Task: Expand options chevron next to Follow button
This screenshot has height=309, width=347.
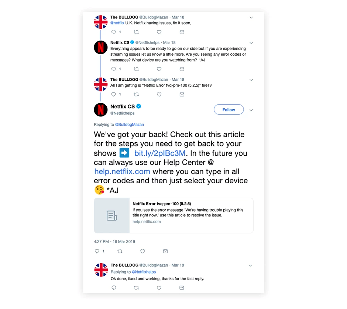Action: point(251,110)
